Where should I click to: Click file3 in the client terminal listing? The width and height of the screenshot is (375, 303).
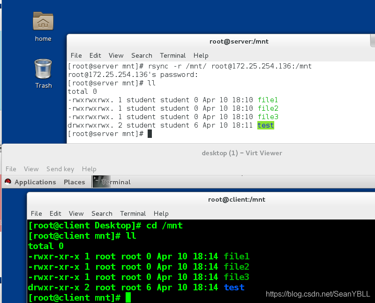point(237,277)
